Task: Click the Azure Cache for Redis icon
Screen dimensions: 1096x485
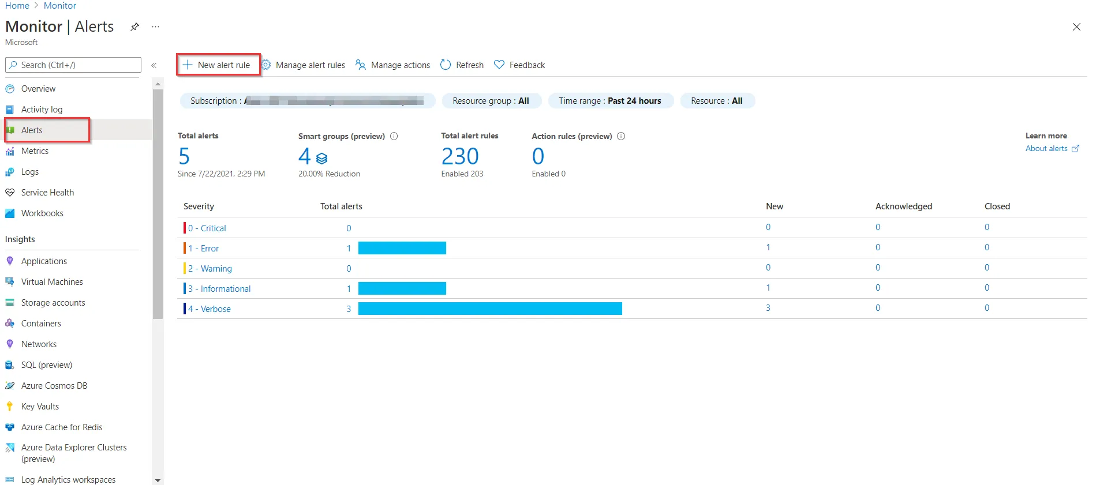Action: click(x=10, y=427)
